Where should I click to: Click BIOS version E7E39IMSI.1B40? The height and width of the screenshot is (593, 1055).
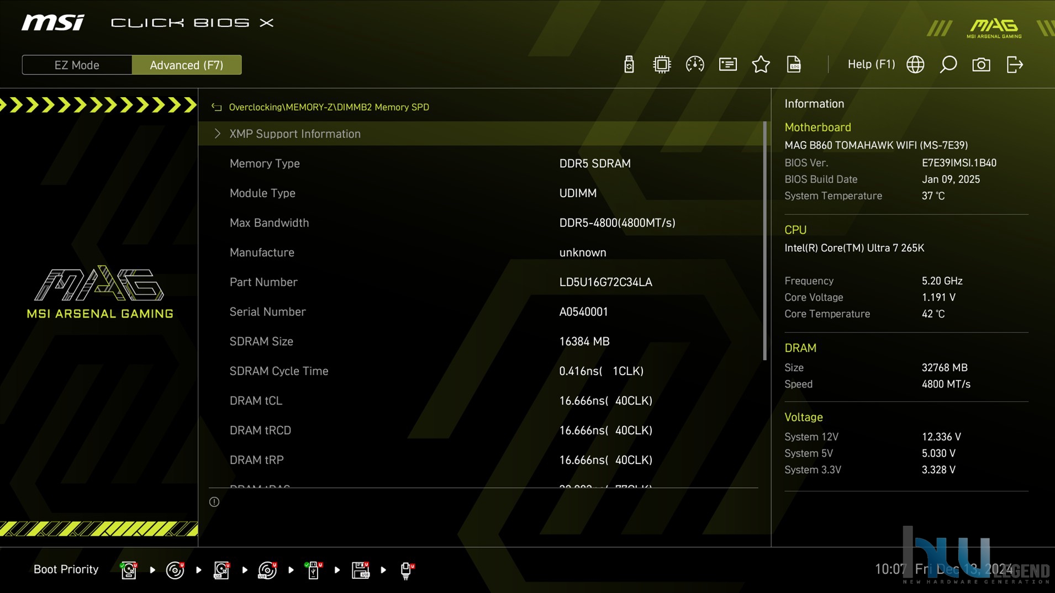tap(959, 163)
